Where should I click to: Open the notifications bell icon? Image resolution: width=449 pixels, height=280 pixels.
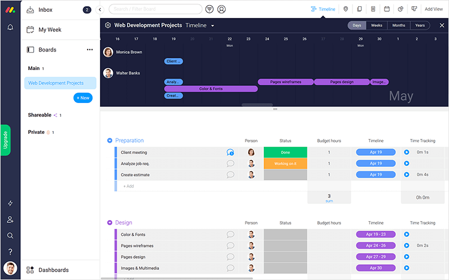point(10,27)
